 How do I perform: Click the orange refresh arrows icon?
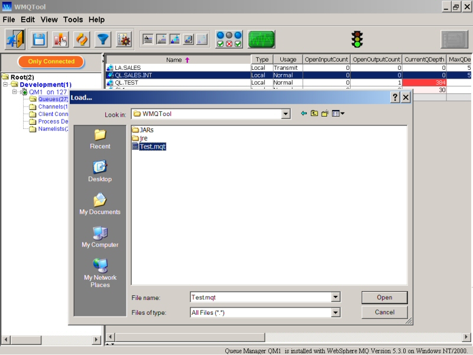[82, 40]
